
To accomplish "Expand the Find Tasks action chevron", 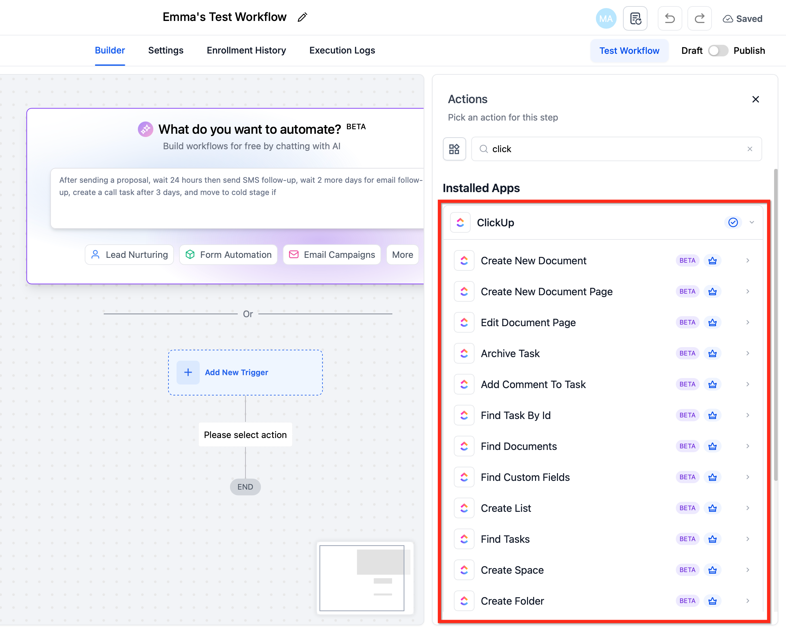I will [x=747, y=539].
